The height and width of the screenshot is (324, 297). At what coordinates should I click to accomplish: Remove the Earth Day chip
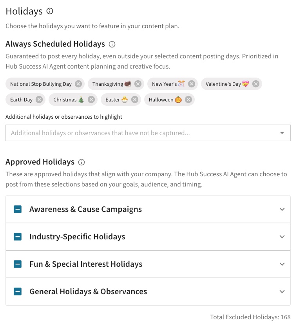coord(39,100)
